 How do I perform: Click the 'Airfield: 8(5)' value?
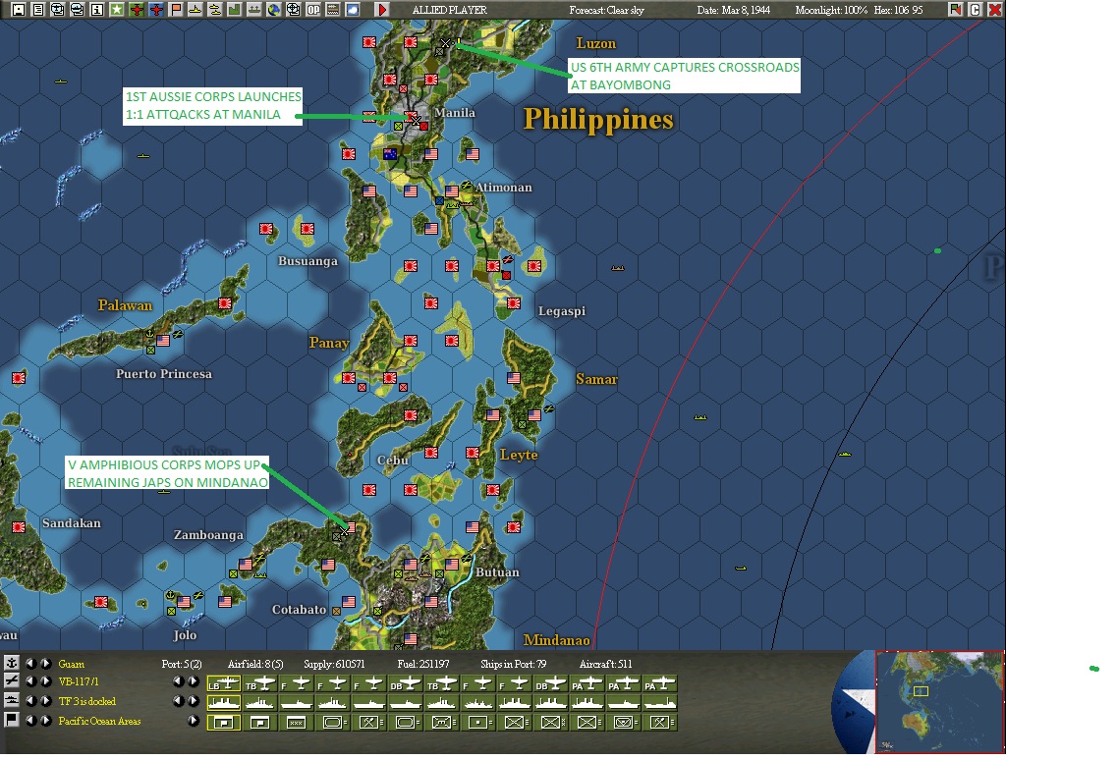tap(255, 664)
